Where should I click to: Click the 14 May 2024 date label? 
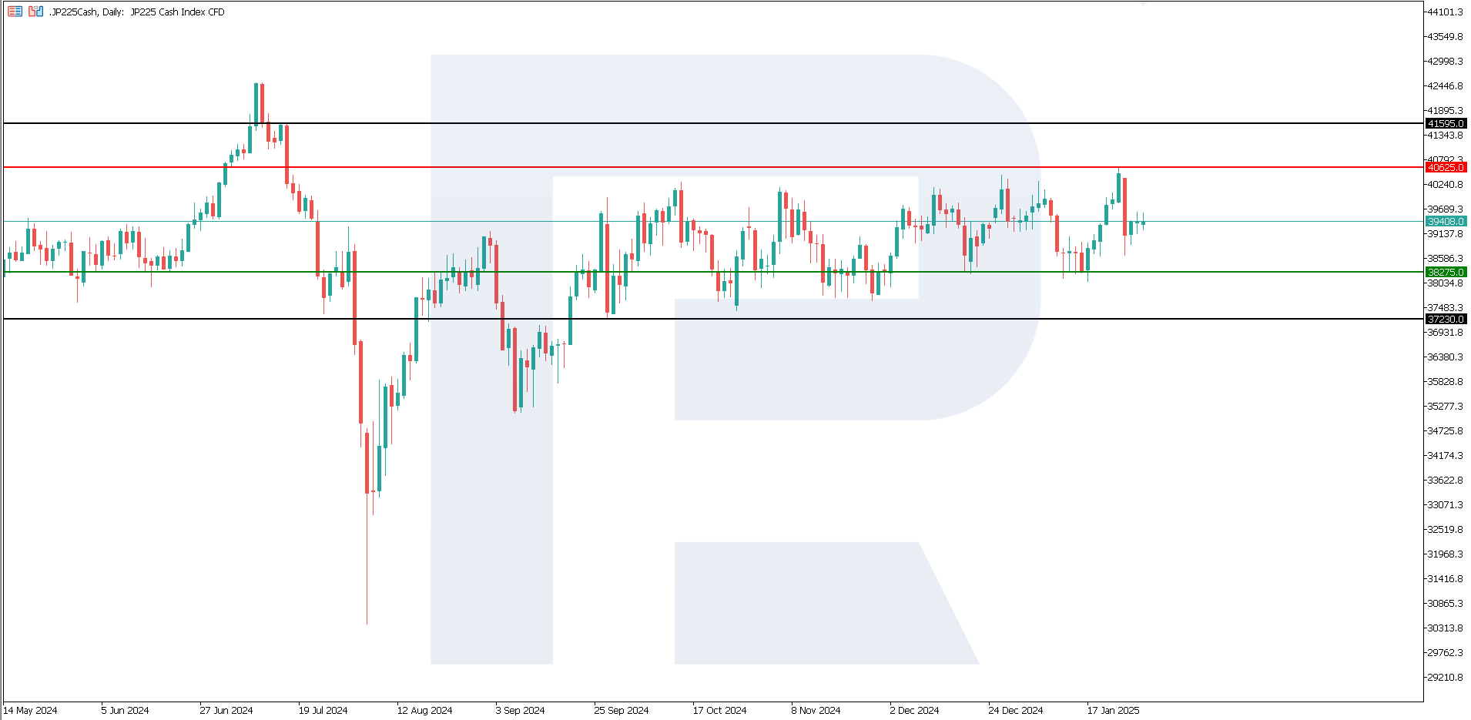click(x=31, y=710)
